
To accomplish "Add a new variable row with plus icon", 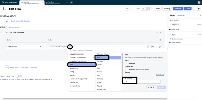I will [x=160, y=40].
